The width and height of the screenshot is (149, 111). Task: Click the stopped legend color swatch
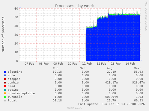[5, 79]
